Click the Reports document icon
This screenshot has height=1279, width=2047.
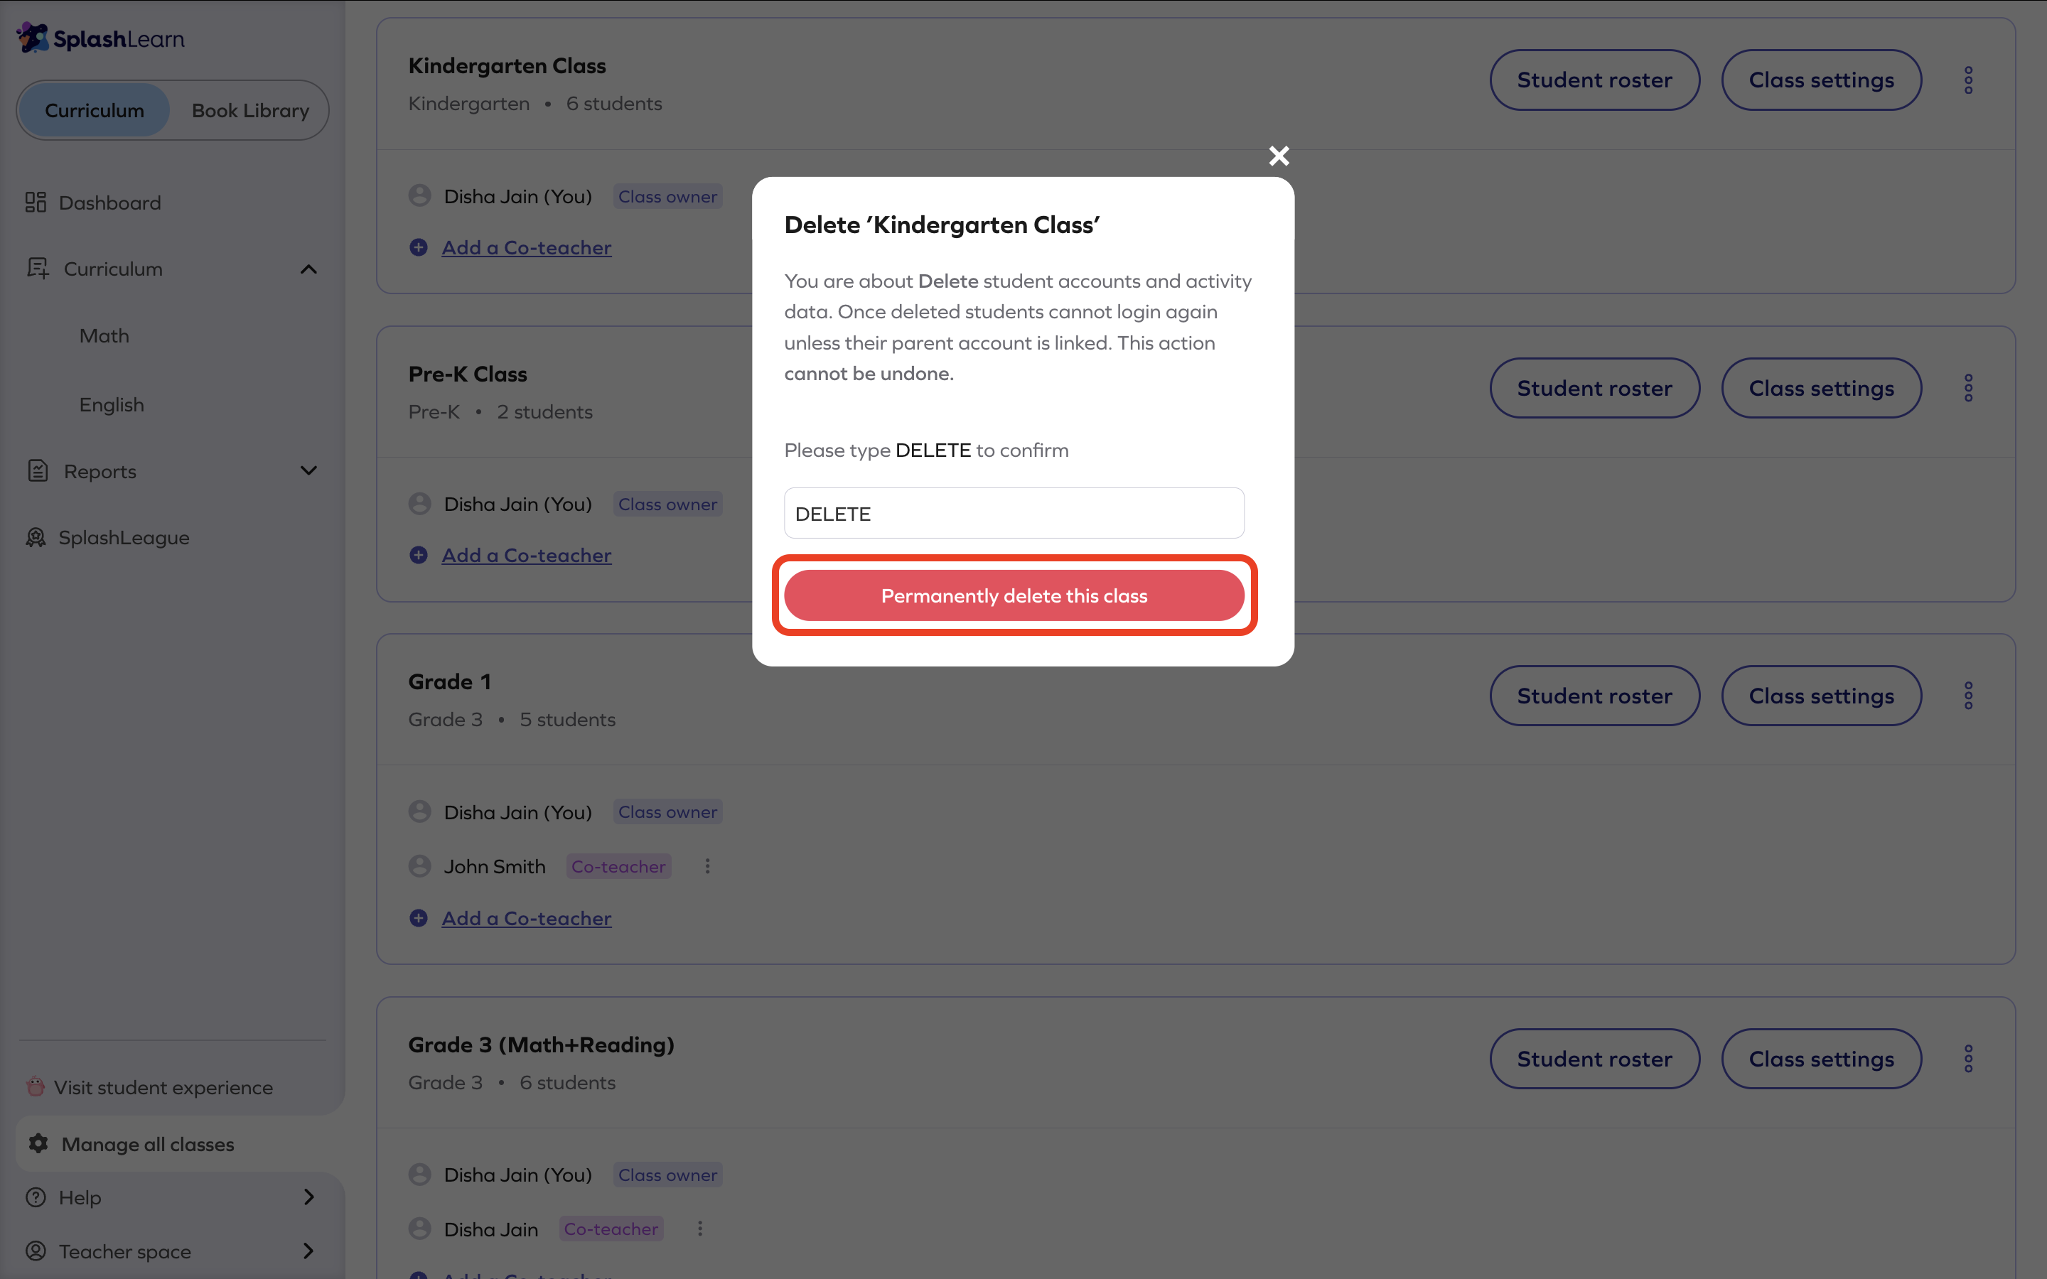click(x=38, y=470)
